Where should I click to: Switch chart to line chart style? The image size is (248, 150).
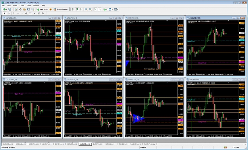[x=81, y=9]
